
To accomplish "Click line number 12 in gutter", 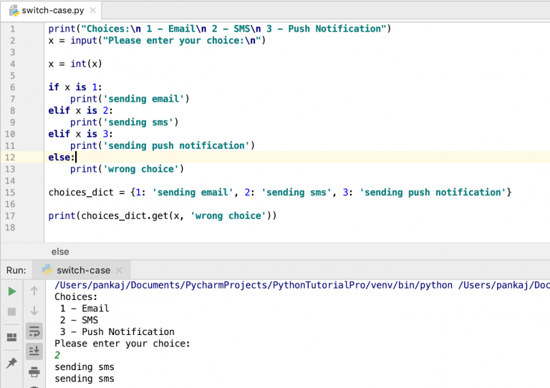I will (x=10, y=157).
